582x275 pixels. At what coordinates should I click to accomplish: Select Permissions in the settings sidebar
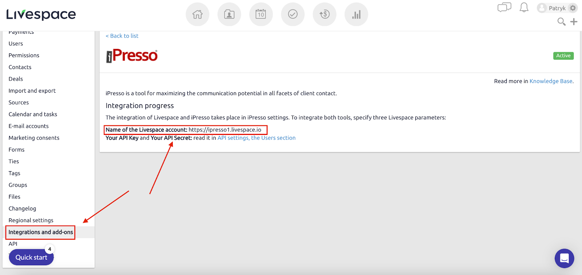[x=24, y=56]
